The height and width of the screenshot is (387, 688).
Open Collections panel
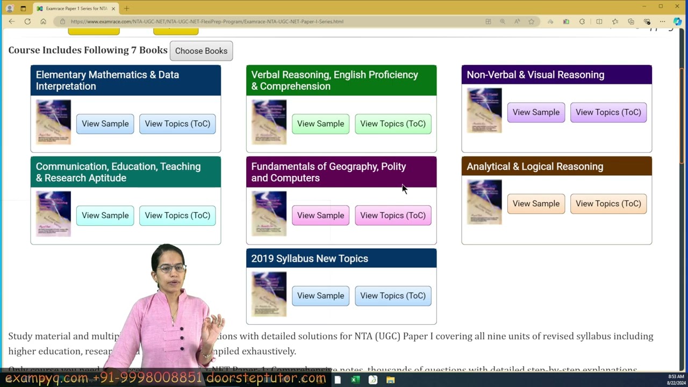point(631,21)
